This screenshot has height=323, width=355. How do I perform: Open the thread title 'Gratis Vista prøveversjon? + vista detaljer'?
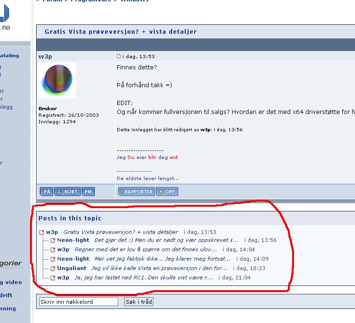[x=121, y=32]
